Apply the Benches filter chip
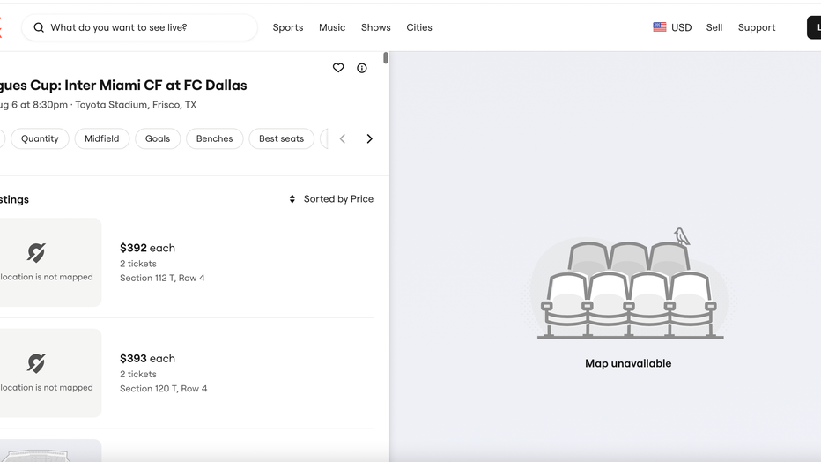The height and width of the screenshot is (462, 821). point(215,138)
